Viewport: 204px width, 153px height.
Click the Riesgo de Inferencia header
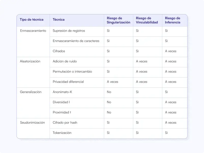tap(175, 20)
